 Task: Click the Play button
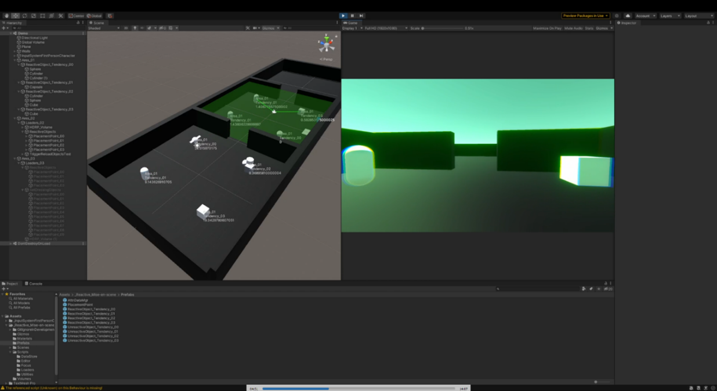click(x=343, y=16)
